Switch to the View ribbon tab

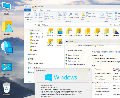click(49, 10)
